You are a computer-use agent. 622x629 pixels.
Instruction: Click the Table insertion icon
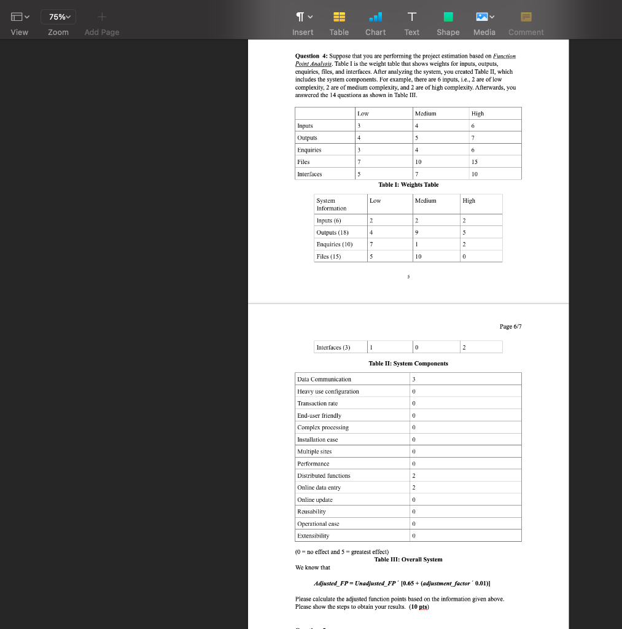pos(339,16)
